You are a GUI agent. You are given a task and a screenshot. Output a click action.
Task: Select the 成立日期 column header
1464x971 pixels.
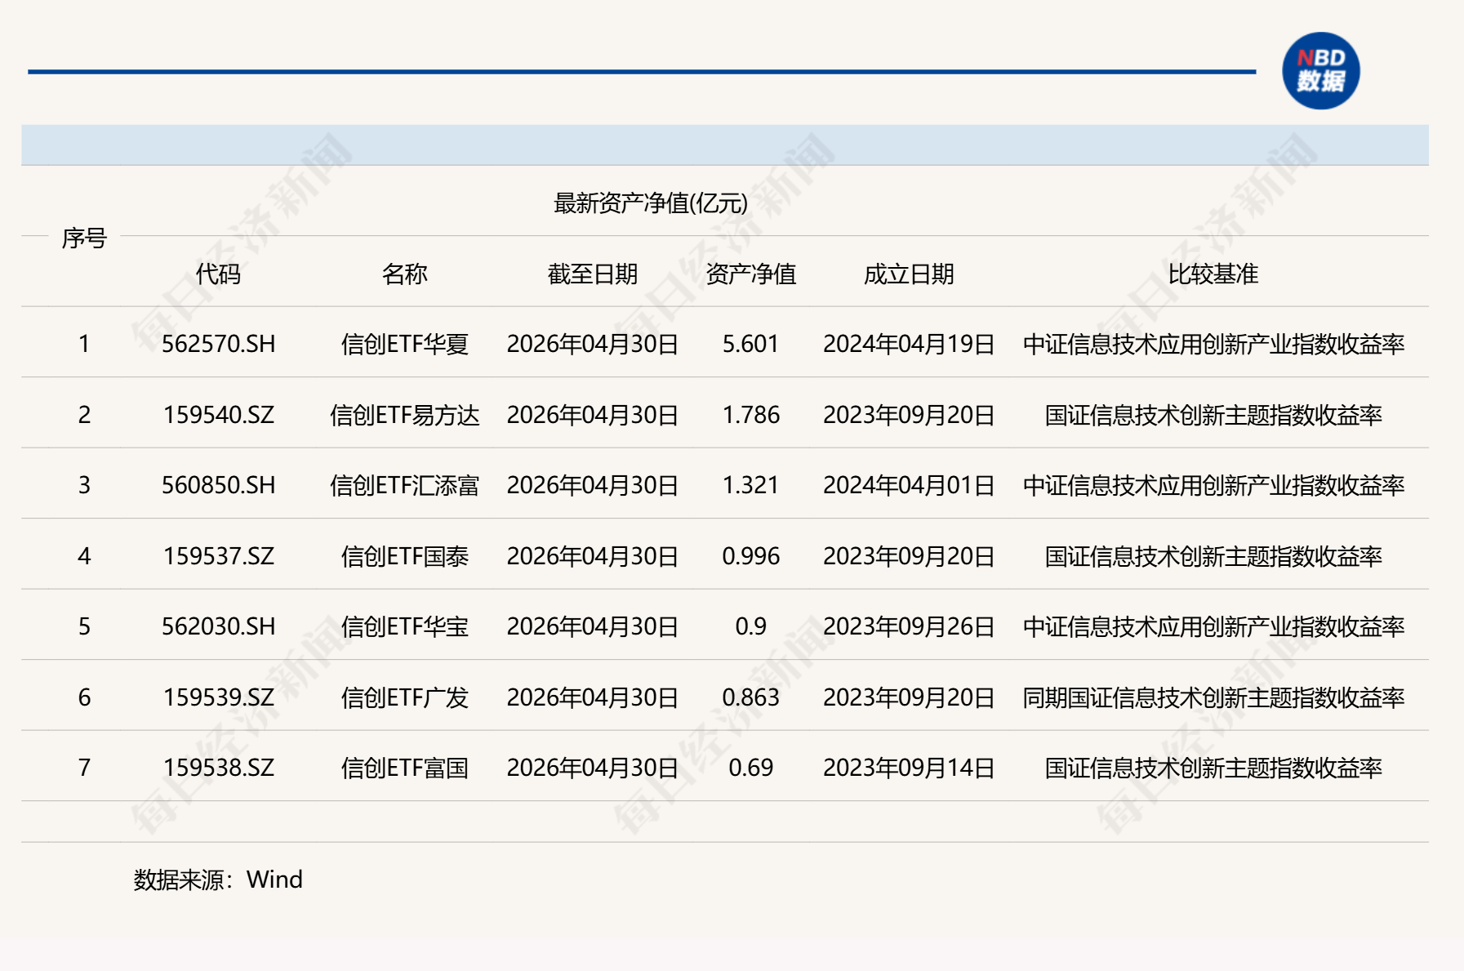point(909,274)
